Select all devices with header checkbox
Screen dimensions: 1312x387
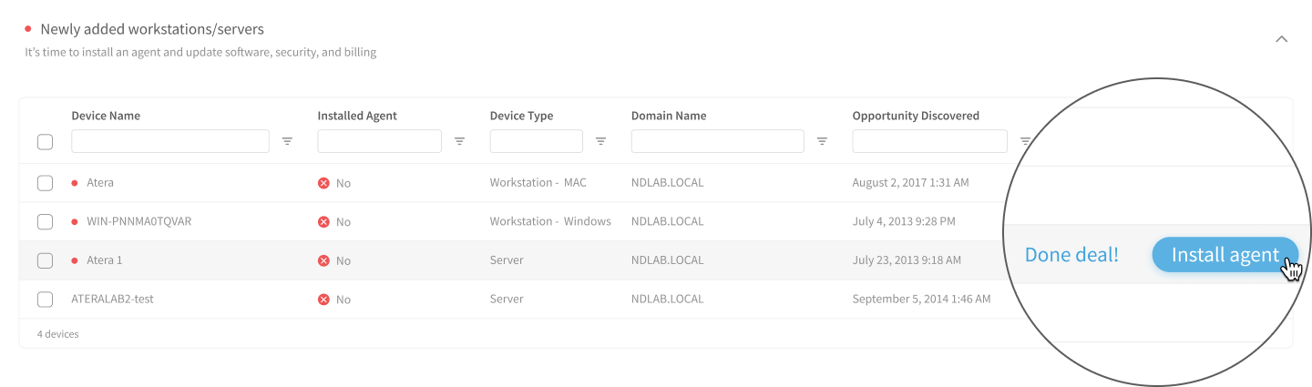click(x=45, y=142)
